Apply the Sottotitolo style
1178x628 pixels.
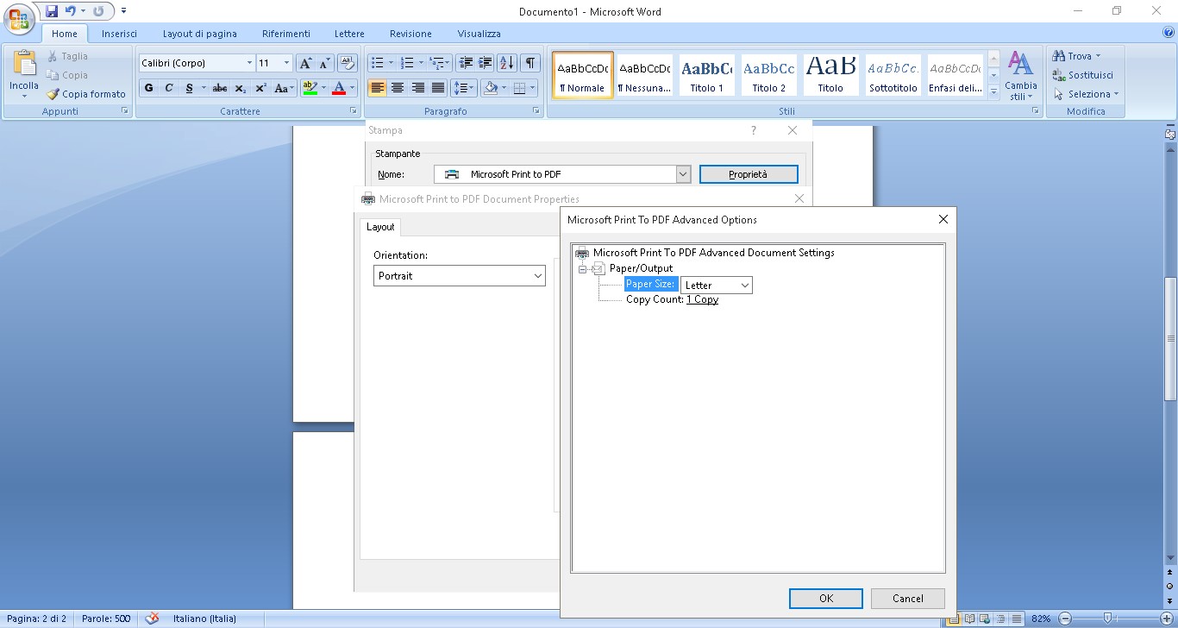pos(893,75)
